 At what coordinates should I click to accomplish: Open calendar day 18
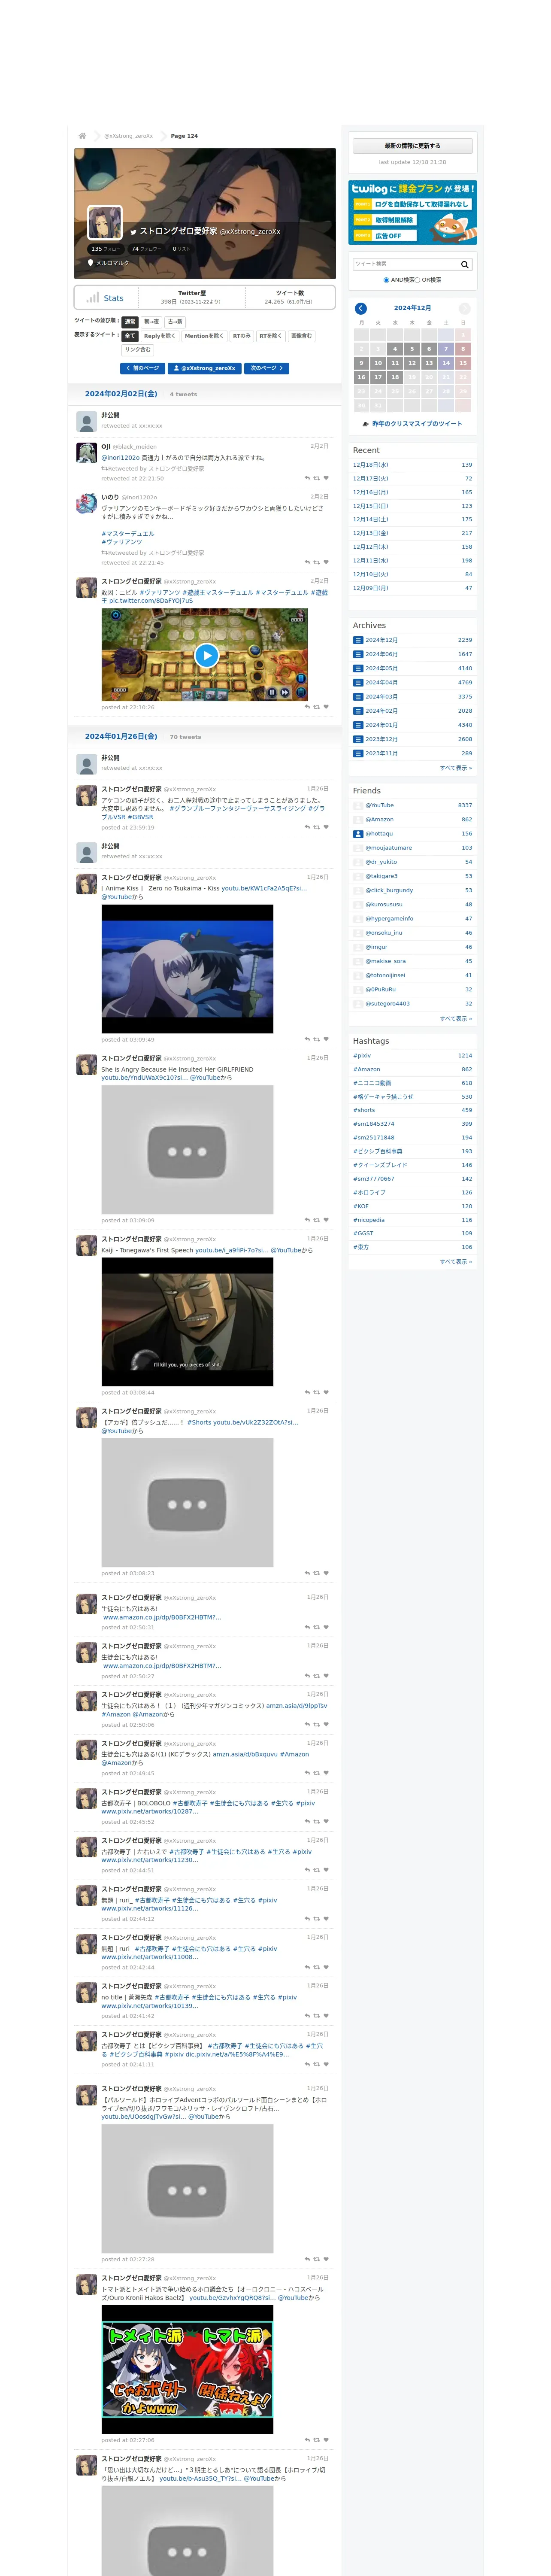click(395, 377)
